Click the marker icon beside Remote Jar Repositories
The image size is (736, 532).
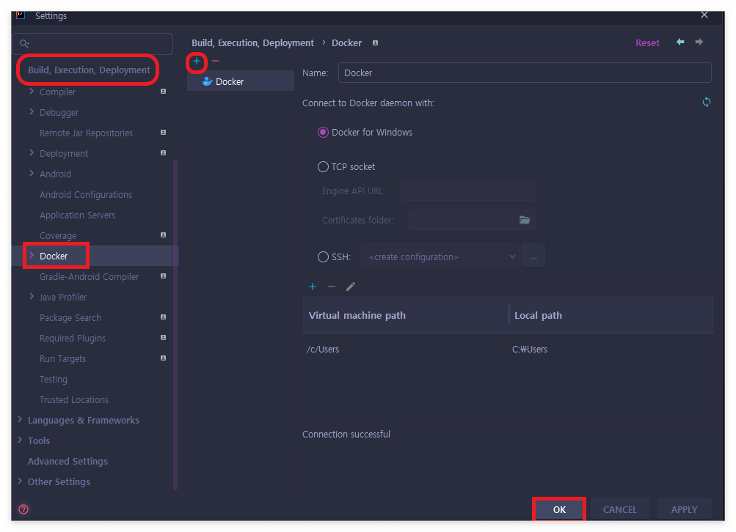pyautogui.click(x=163, y=133)
